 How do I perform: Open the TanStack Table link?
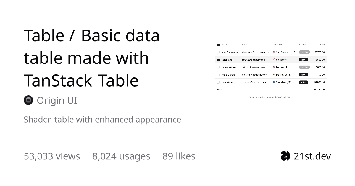pyautogui.click(x=285, y=97)
